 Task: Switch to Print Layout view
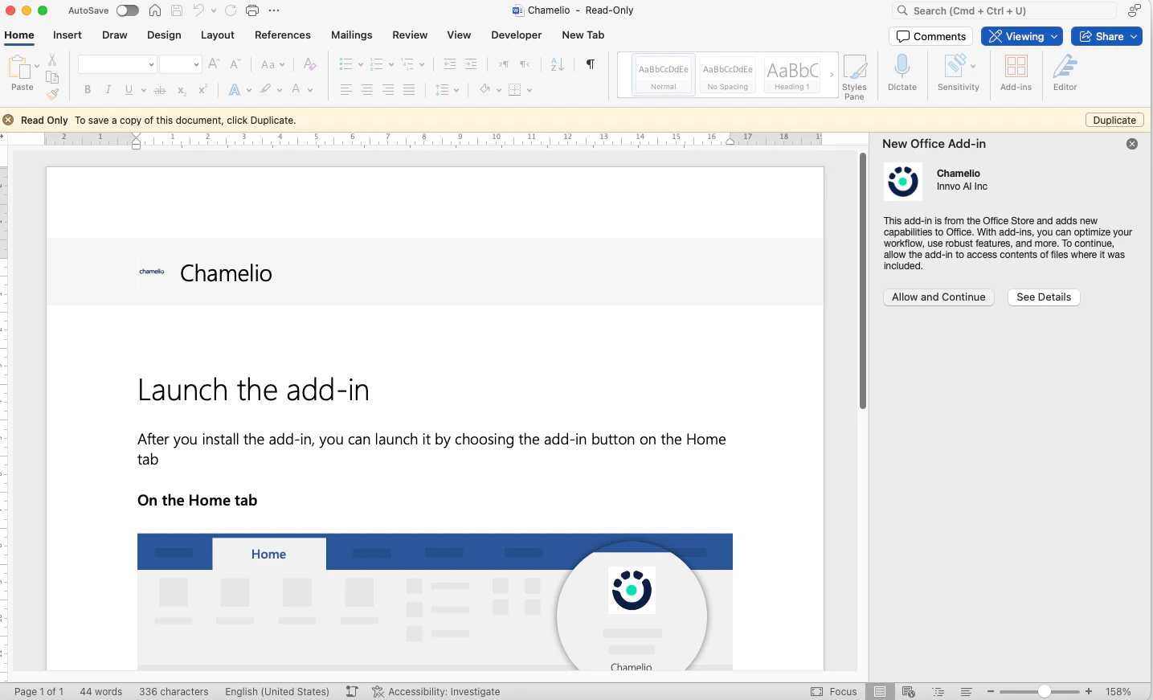tap(880, 691)
